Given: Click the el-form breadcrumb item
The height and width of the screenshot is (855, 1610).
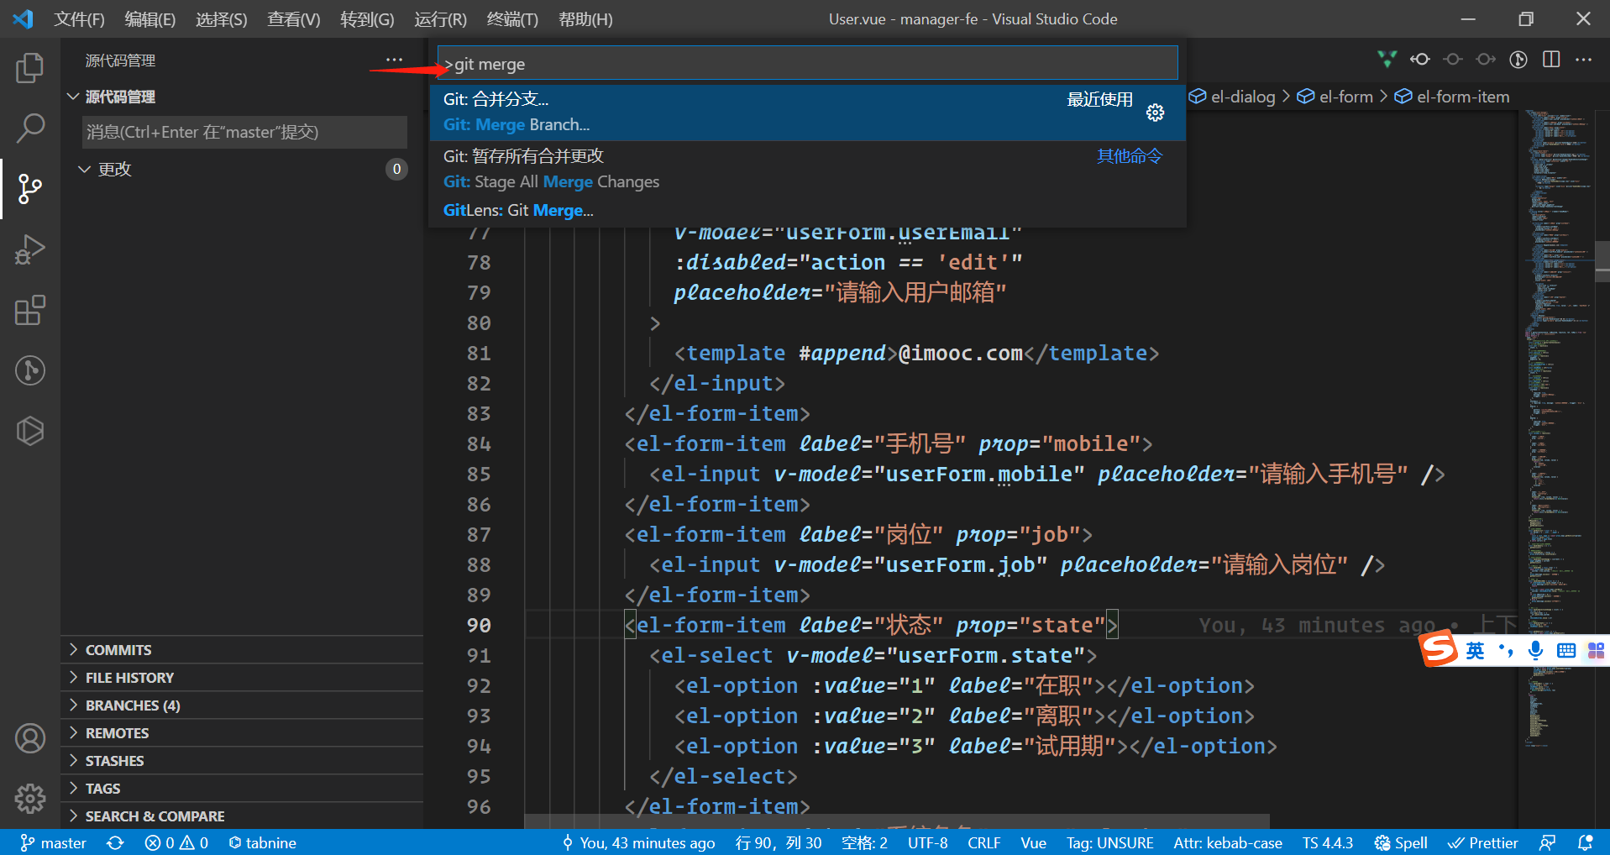Looking at the screenshot, I should tap(1335, 97).
